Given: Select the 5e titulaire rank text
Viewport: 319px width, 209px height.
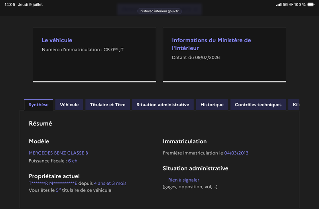Looking at the screenshot, I should 58,190.
